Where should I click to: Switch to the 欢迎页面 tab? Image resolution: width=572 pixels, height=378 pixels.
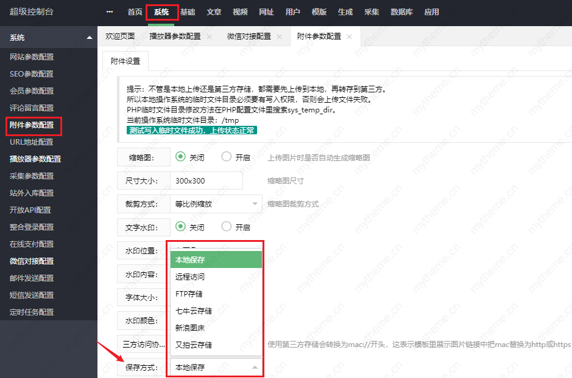119,36
